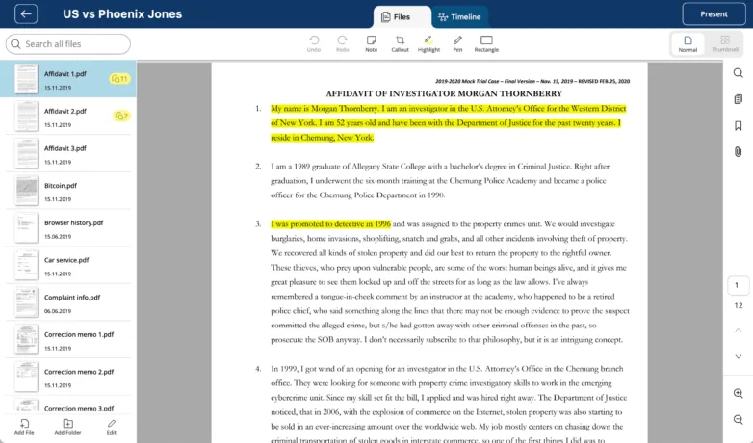Go to previous page chevron
The height and width of the screenshot is (443, 753).
coord(738,330)
